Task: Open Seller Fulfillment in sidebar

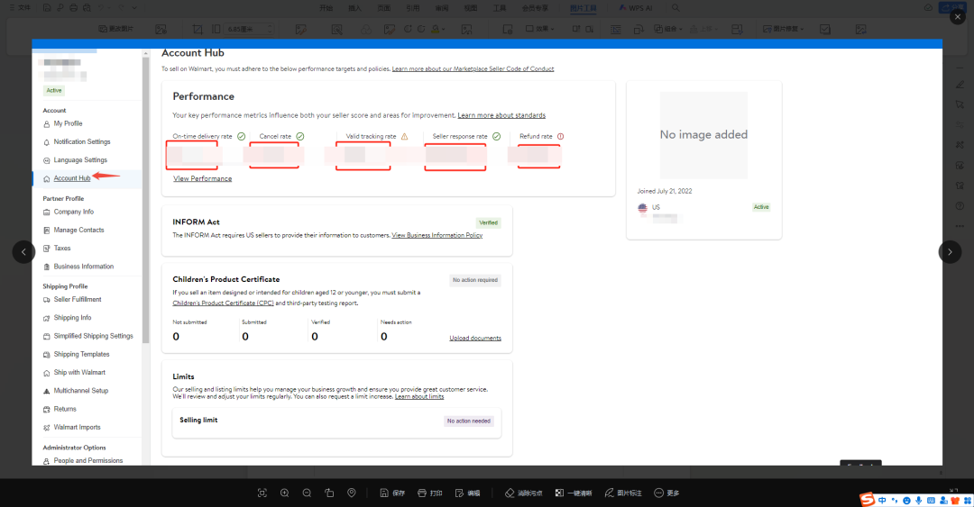Action: pyautogui.click(x=77, y=299)
